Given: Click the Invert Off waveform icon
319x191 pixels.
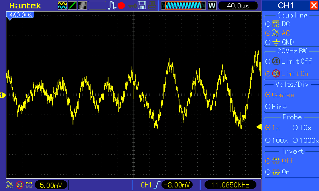Looking at the screenshot, I should tap(276, 161).
